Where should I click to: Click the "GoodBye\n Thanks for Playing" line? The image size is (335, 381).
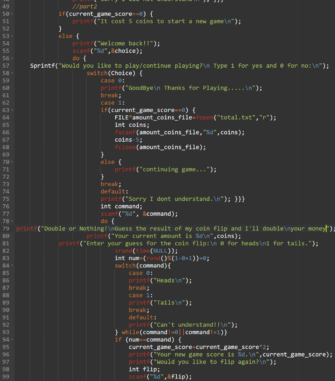point(181,88)
